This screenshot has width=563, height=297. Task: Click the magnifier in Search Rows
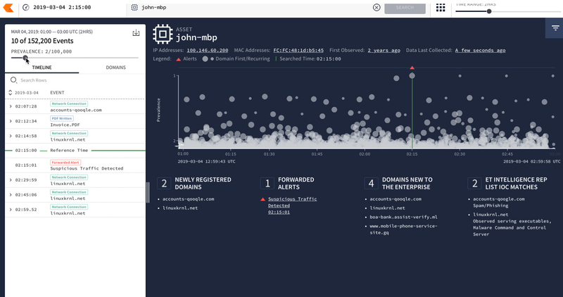[x=13, y=80]
